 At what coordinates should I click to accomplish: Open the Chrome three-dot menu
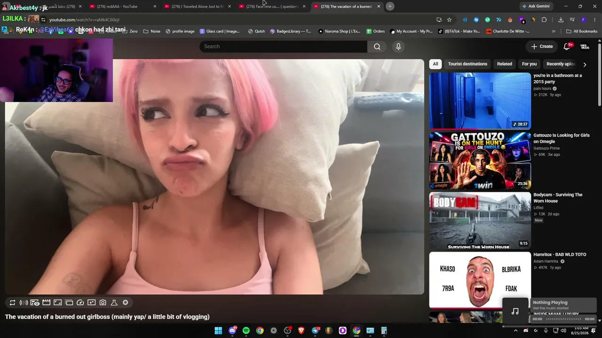[594, 20]
